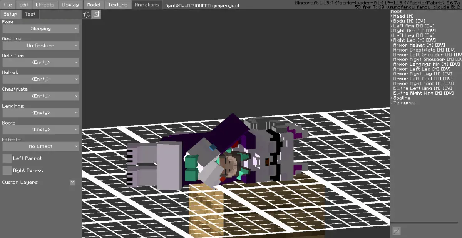Expand the Right Leg tree node
Image resolution: width=462 pixels, height=238 pixels.
point(392,40)
